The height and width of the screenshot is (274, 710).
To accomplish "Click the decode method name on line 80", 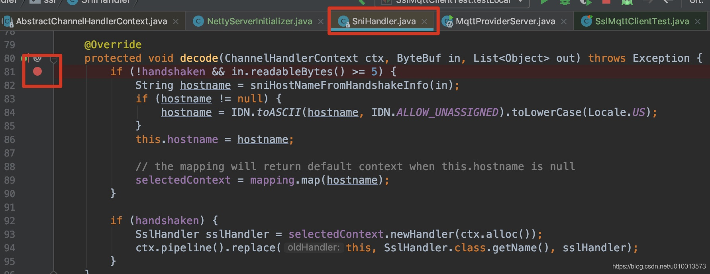I will 199,59.
